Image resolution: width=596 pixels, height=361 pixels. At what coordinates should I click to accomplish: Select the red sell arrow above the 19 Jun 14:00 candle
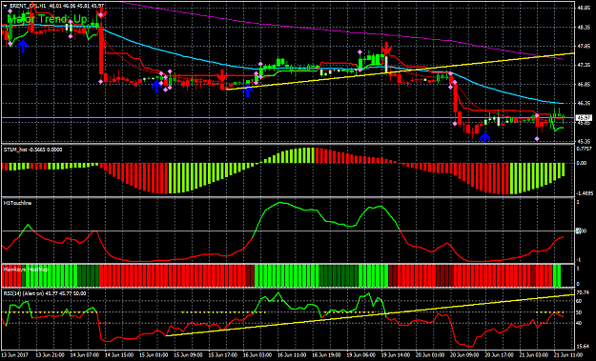point(386,49)
